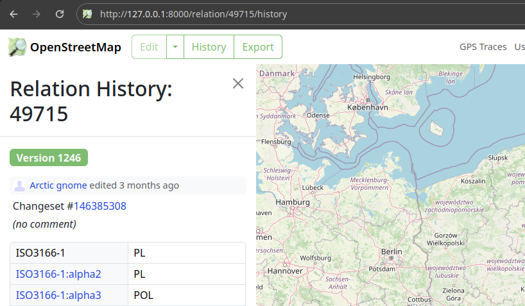Click Arctic gnome's user avatar icon

tap(20, 186)
